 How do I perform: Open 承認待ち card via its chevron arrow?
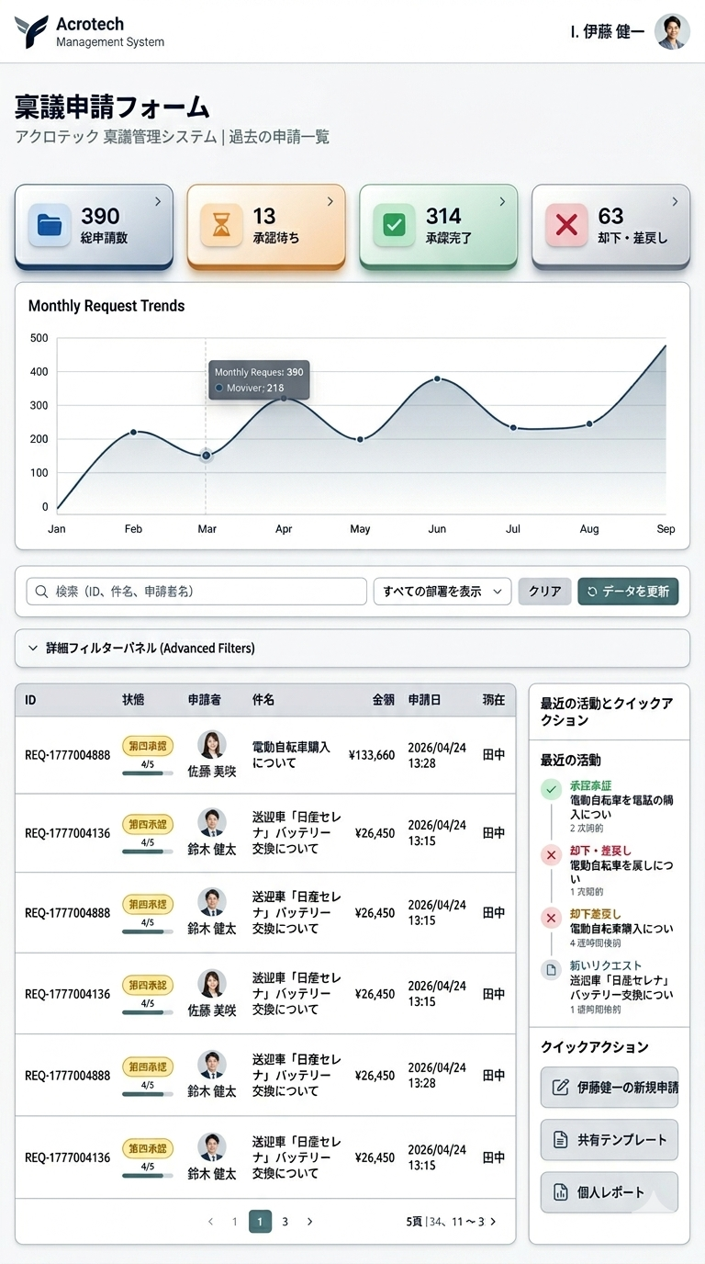pos(330,201)
